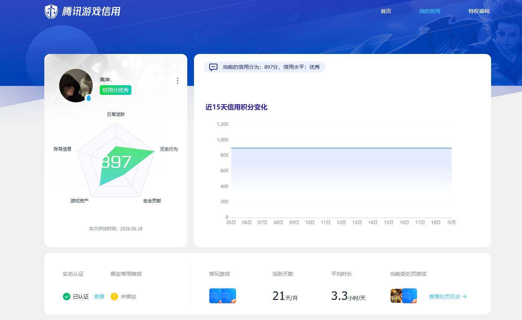Screen dimensions: 522x320
Task: Open the 特权福利 tab
Action: 479,11
